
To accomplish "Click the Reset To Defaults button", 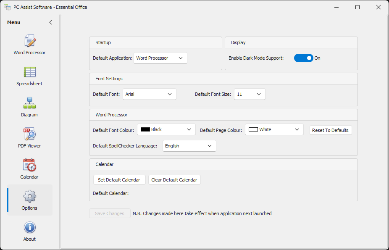I will pyautogui.click(x=330, y=130).
